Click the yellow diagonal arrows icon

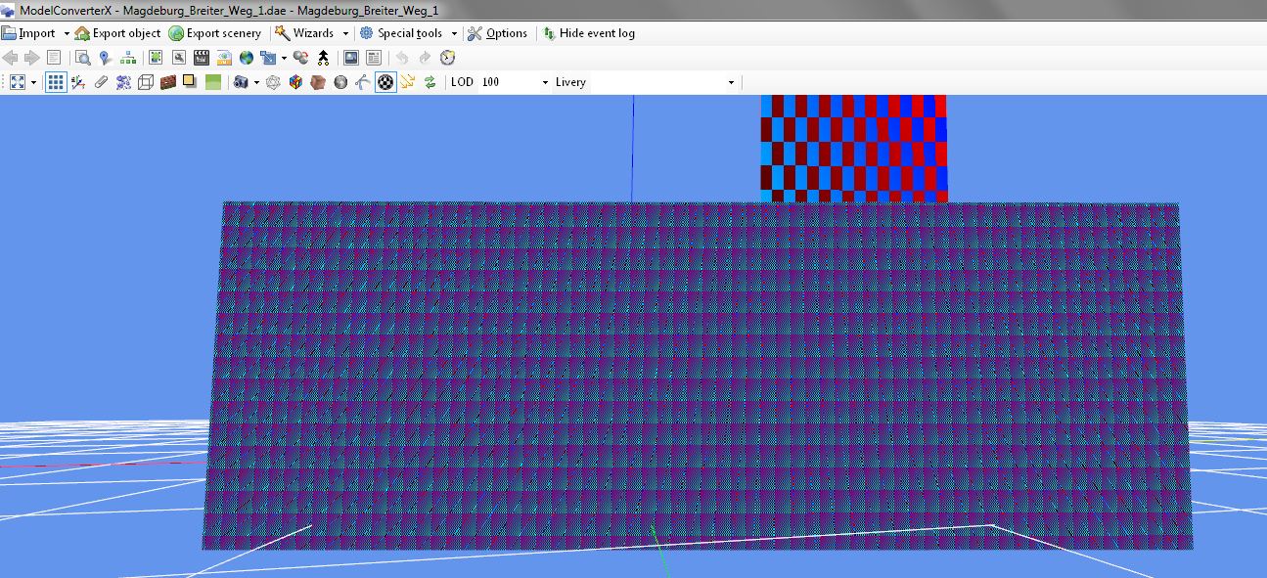click(x=408, y=82)
